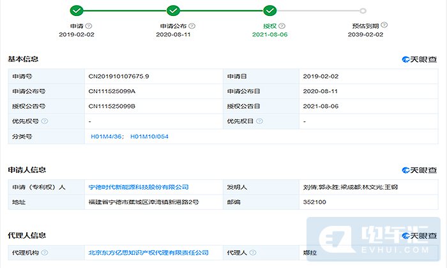Select the 申请日 value 2019-02-02 in table
447x268 pixels.
pos(321,77)
